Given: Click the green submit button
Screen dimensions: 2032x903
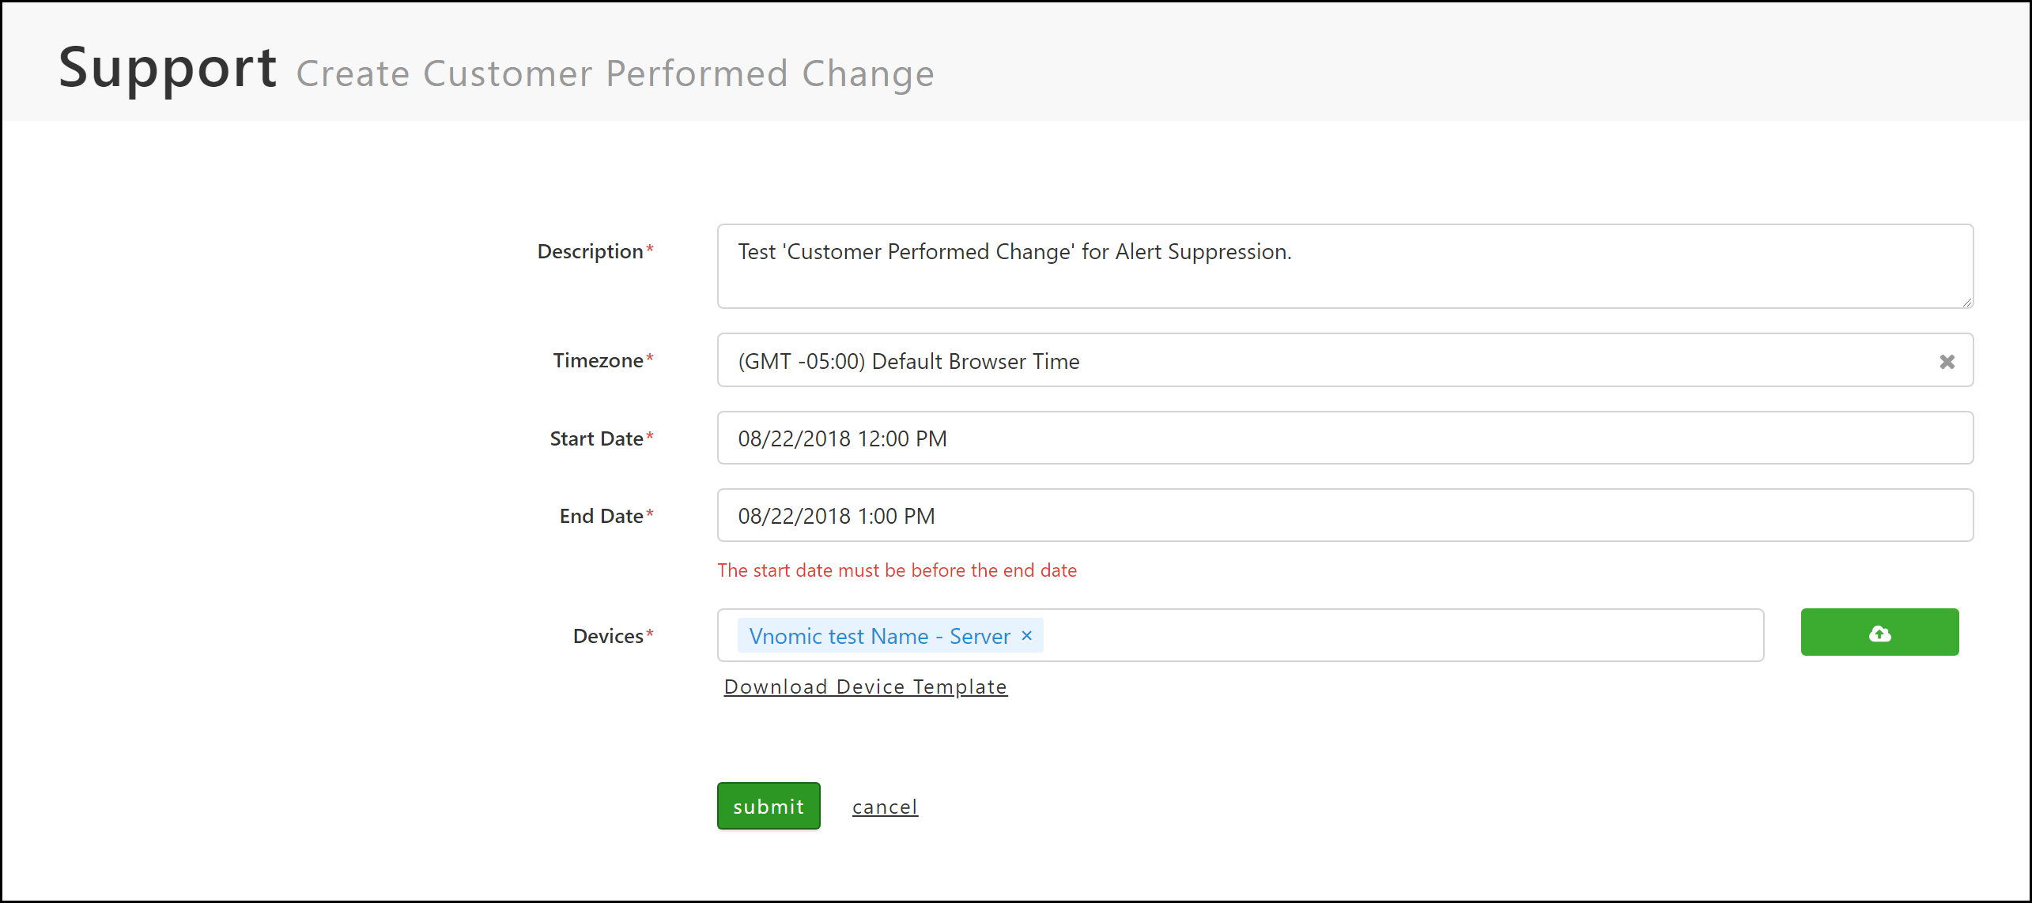Looking at the screenshot, I should [769, 806].
